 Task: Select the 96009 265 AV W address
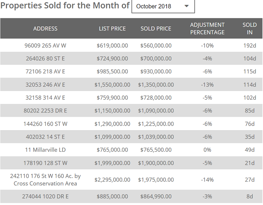[45, 45]
